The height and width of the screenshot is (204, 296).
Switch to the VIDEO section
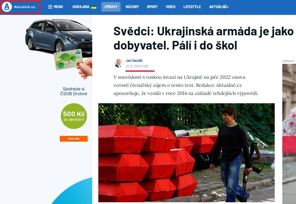coord(171,7)
